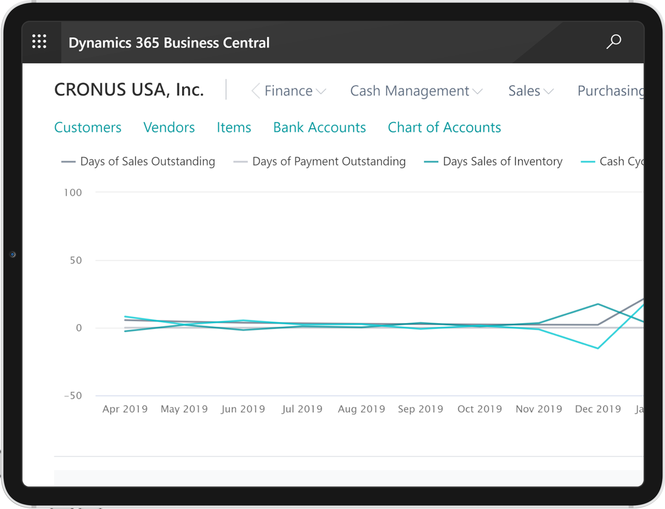This screenshot has width=665, height=509.
Task: Expand the Finance menu
Action: click(x=295, y=91)
